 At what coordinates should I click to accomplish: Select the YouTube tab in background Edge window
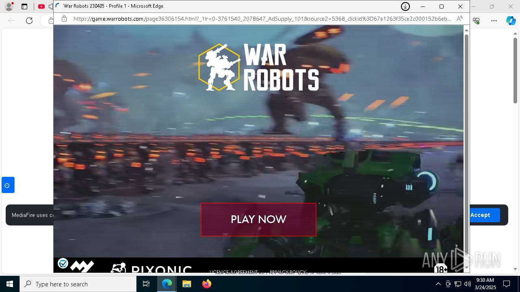pos(41,6)
